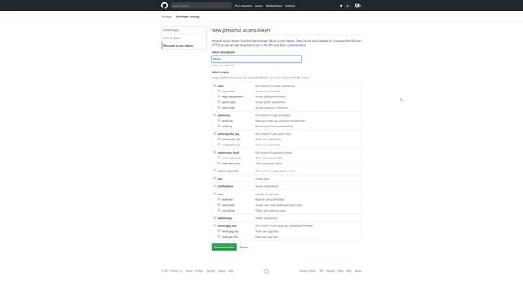Select OAuth Apps in the sidebar
Viewport: 523px width, 294px height.
click(184, 30)
